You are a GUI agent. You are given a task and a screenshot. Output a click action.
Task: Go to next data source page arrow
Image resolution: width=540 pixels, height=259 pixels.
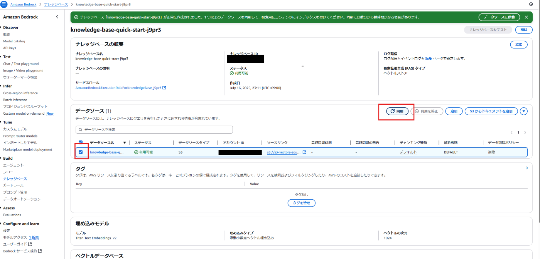point(525,132)
